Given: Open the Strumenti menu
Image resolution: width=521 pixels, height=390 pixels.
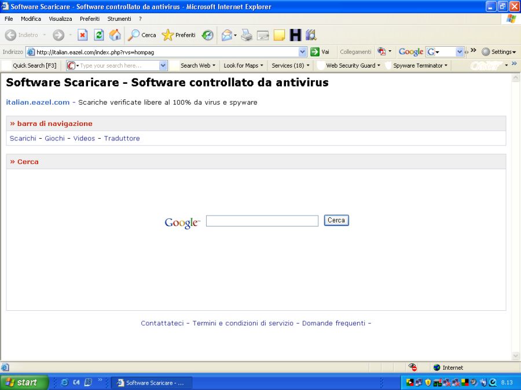Looking at the screenshot, I should [119, 19].
